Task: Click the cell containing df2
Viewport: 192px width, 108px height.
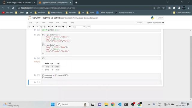Action: point(101,58)
